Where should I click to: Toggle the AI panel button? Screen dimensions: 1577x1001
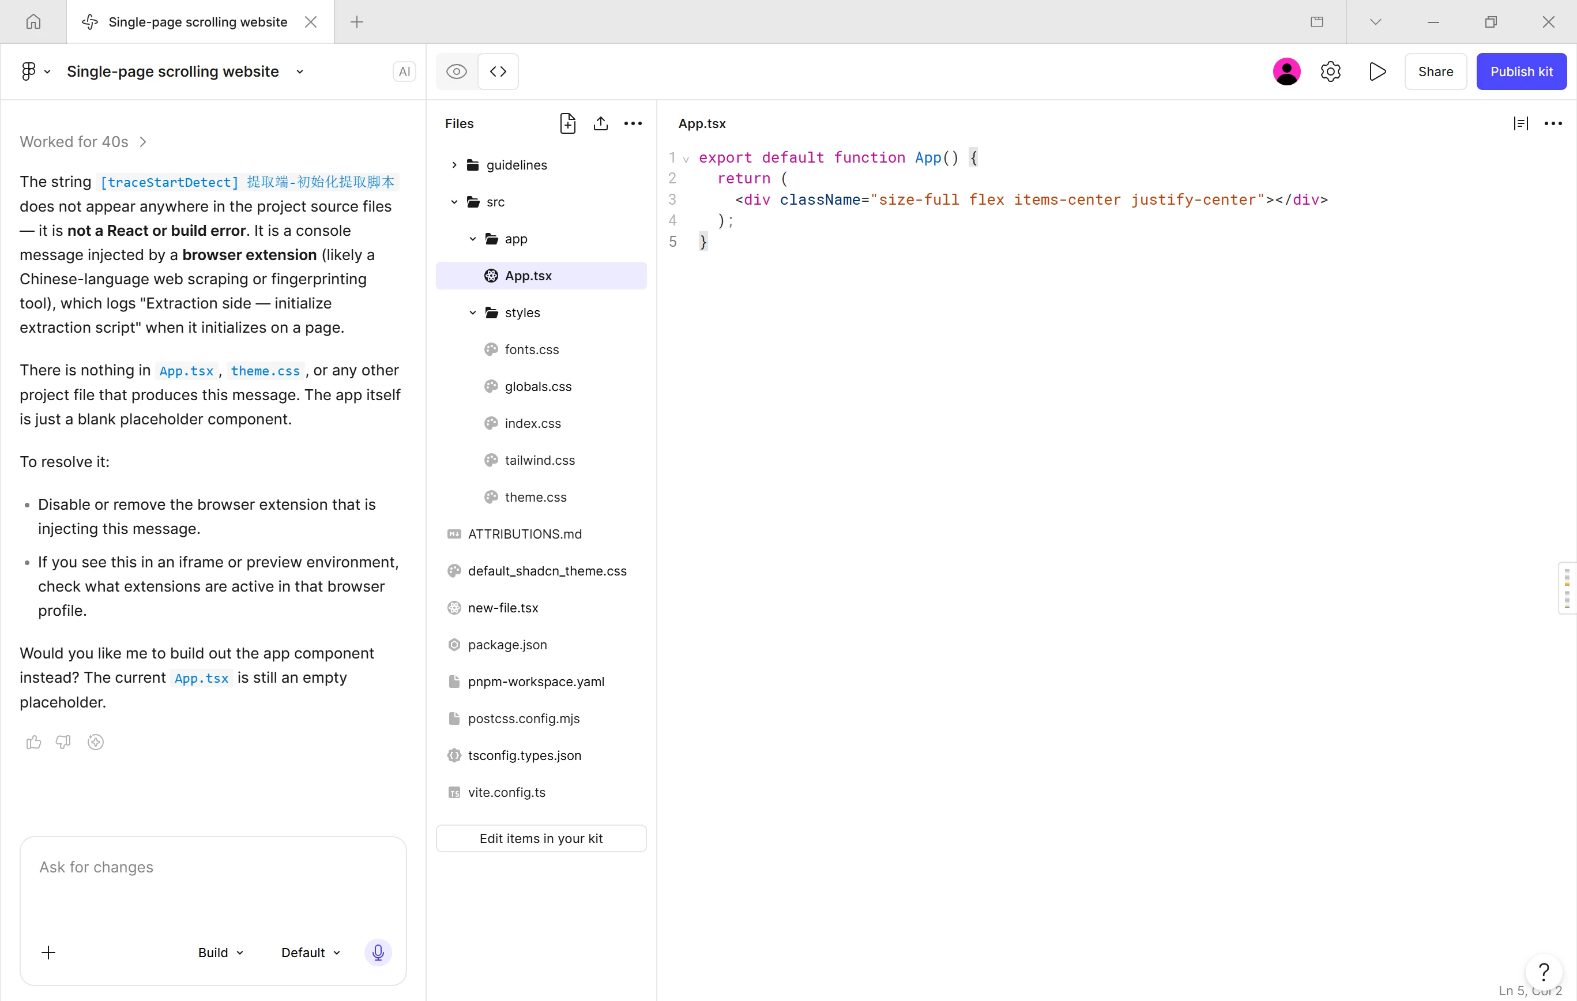(404, 71)
